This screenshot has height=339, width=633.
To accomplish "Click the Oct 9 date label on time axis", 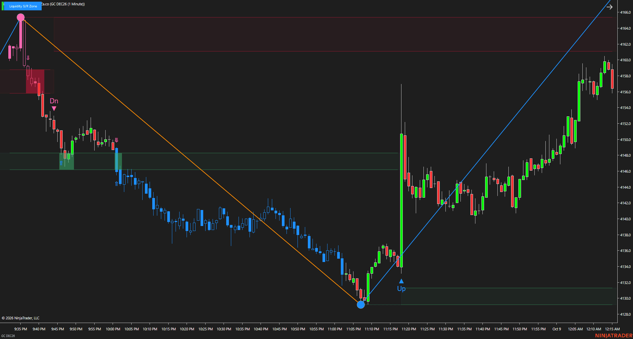I will click(x=557, y=329).
